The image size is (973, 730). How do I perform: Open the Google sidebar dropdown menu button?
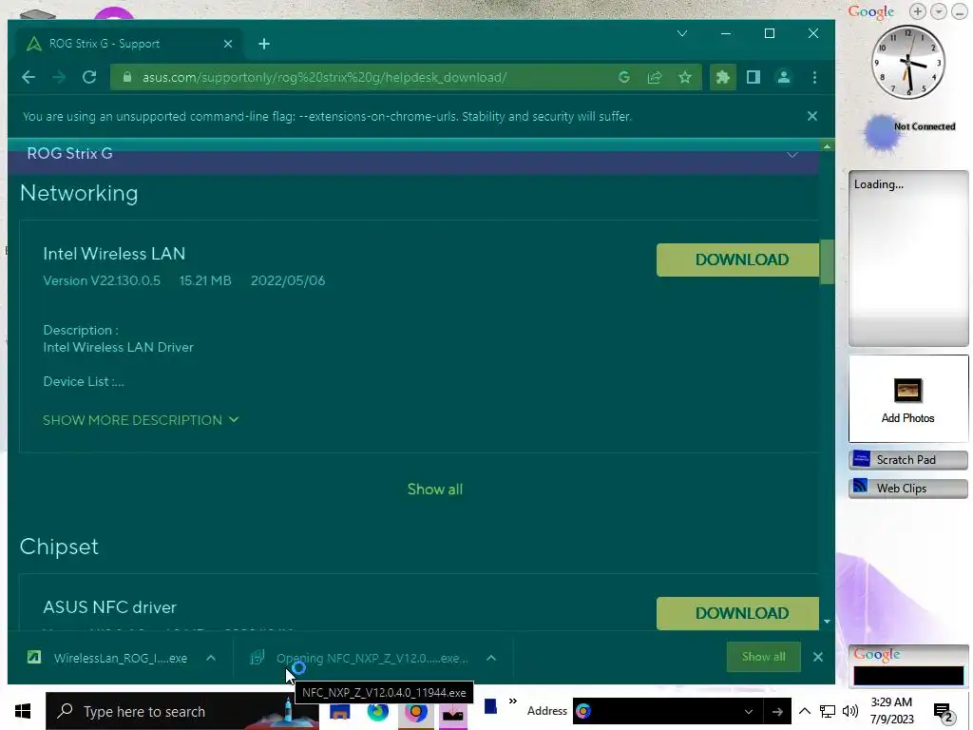pos(939,11)
